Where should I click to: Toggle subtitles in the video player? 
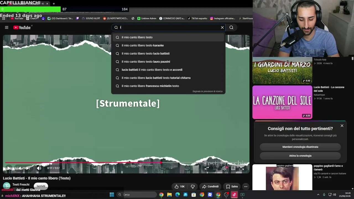pos(215,168)
